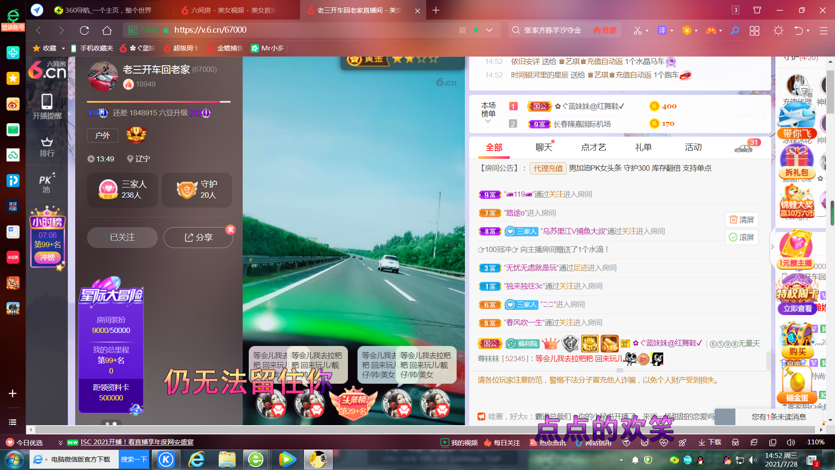Screen dimensions: 835x470
Task: Click the 小时榜 冲榜 button
Action: coord(47,258)
